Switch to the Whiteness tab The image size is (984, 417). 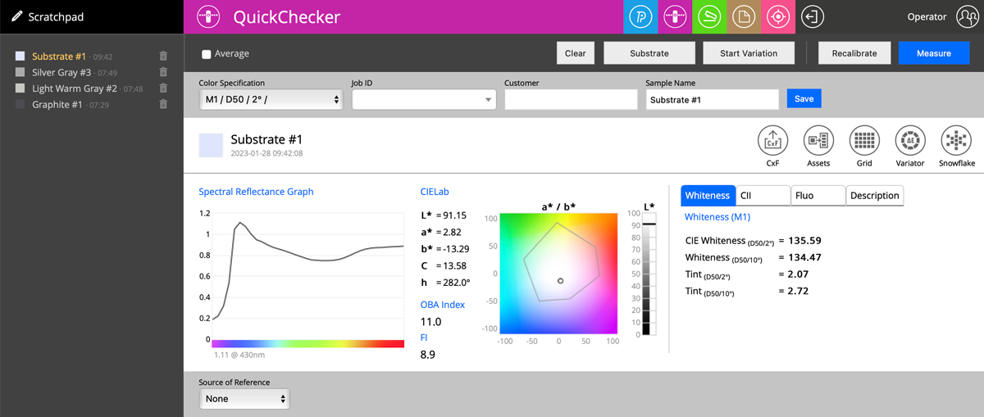coord(708,195)
